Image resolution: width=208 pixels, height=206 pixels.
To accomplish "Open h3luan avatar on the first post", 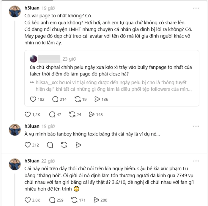I will (15, 11).
